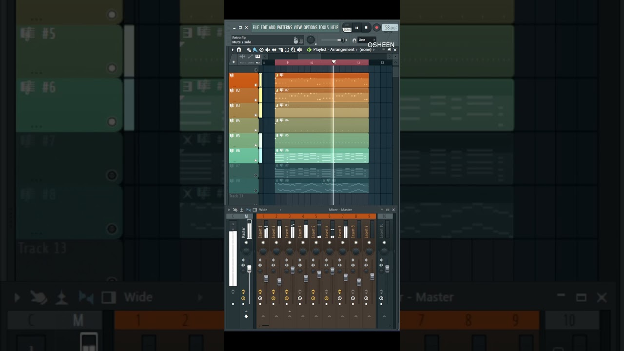Click the playlist horizontal scrollbar thumb
The height and width of the screenshot is (351, 624).
coord(309,57)
